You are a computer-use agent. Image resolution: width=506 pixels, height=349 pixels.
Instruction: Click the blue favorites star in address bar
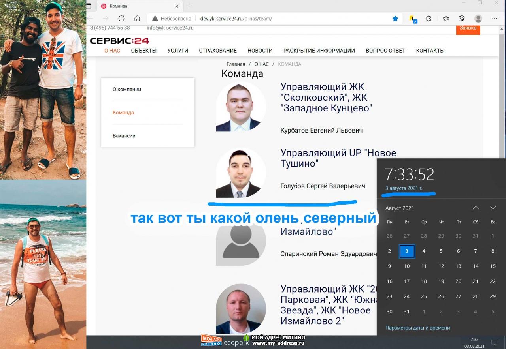395,19
